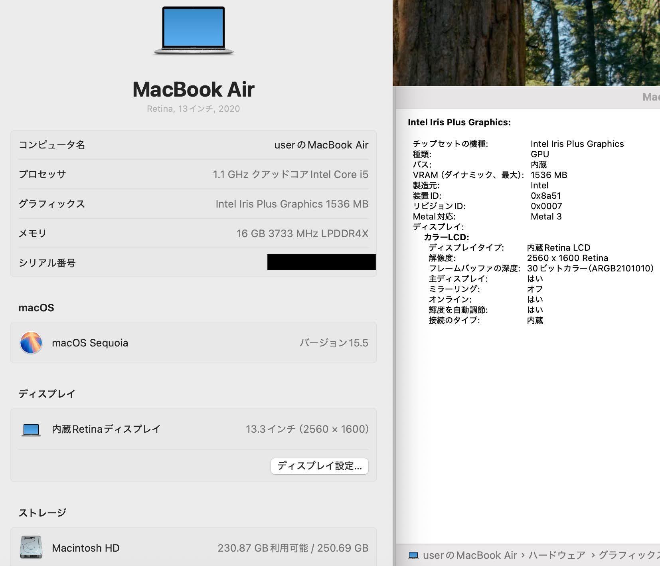
Task: Click the バージョン15.5 text
Action: click(334, 343)
